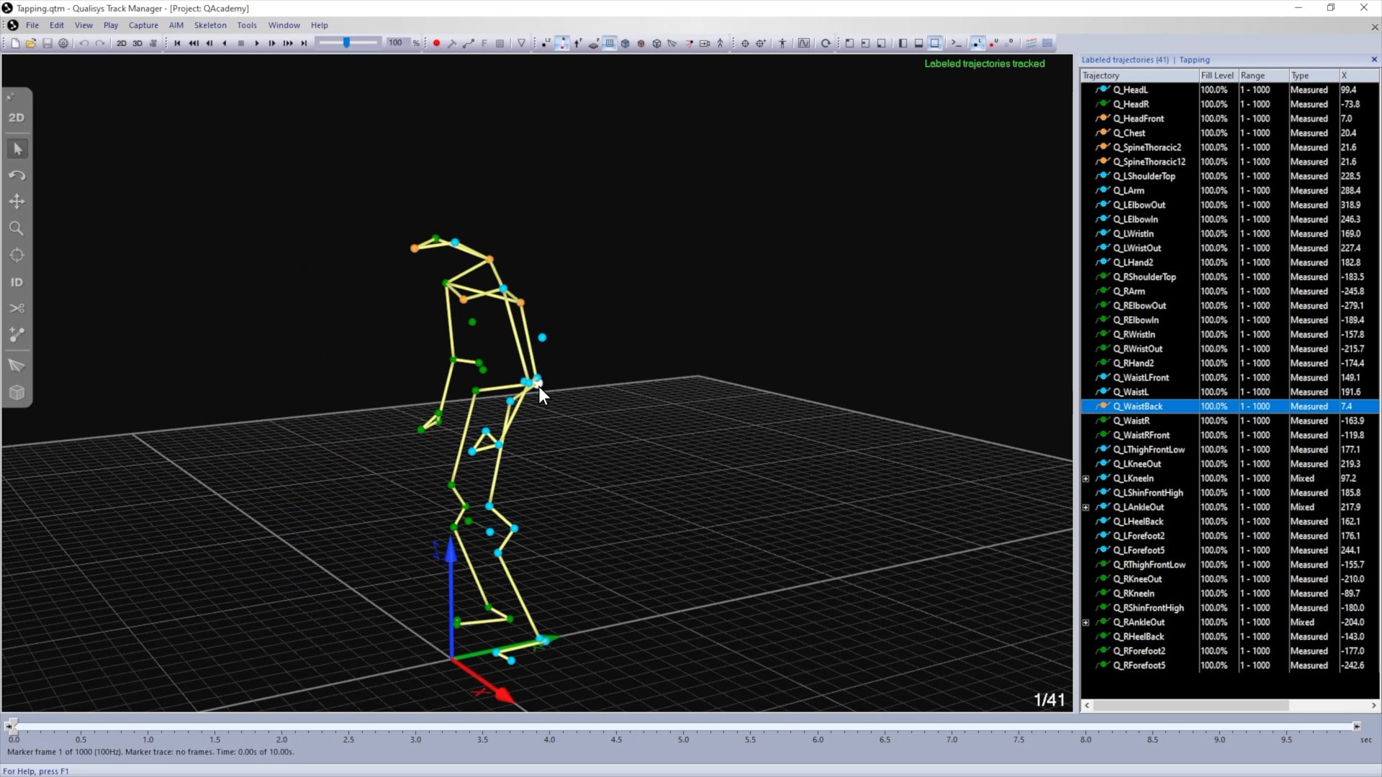Image resolution: width=1382 pixels, height=777 pixels.
Task: Select the Q_WaistBack trajectory row
Action: click(1229, 406)
